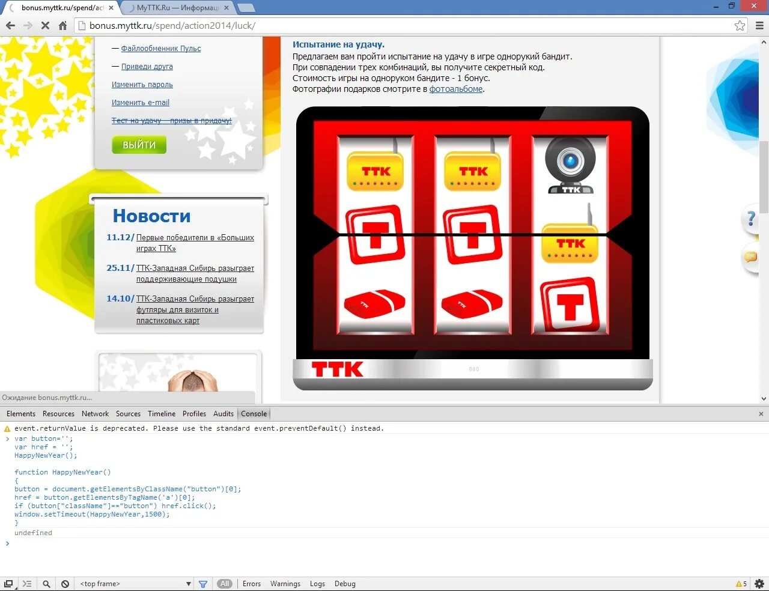Viewport: 769px width, 591px height.
Task: Clear the console log icon
Action: pos(65,584)
